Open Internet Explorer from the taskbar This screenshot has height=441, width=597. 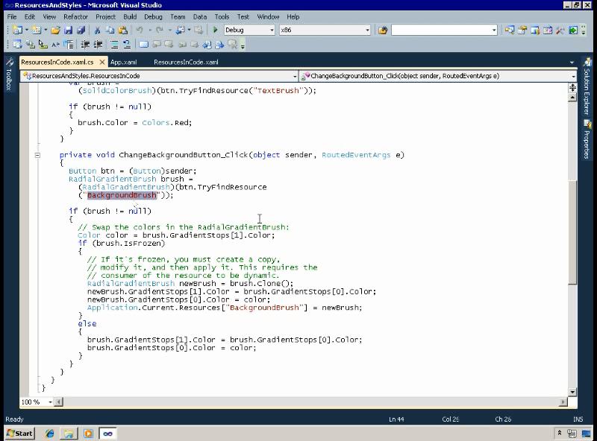(49, 434)
